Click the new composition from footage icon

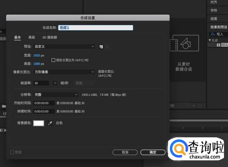[x=184, y=43]
